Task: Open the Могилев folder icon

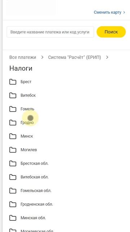Action: coord(13,150)
